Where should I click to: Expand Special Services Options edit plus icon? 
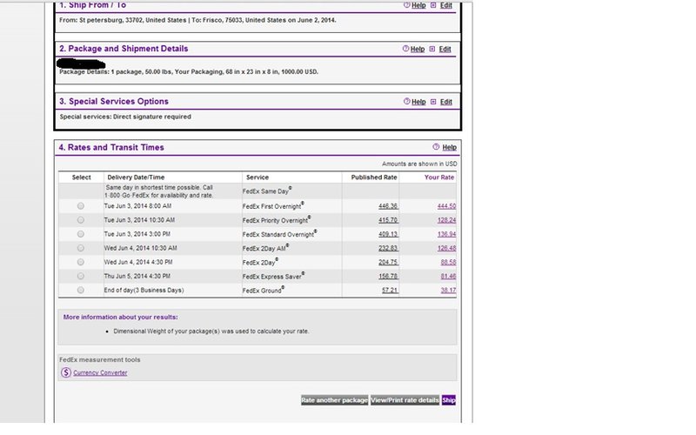coord(433,102)
